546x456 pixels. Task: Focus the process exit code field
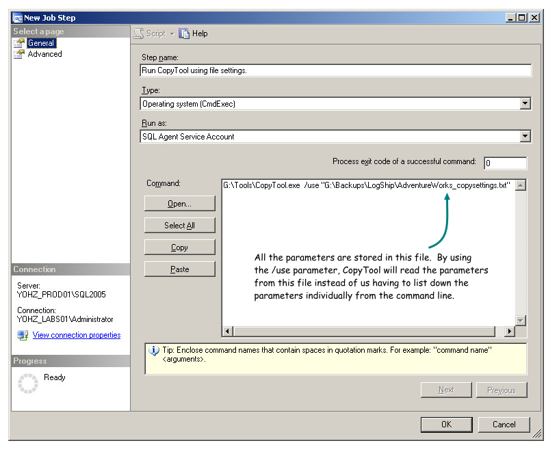[505, 163]
